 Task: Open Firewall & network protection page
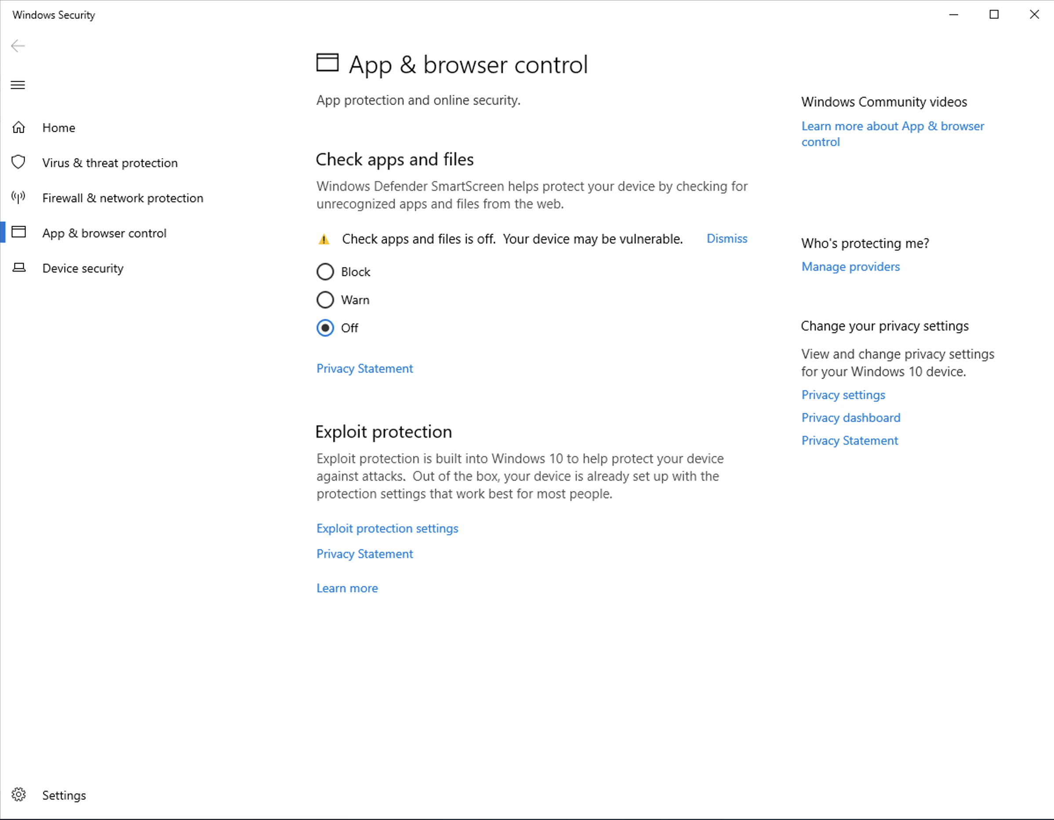(x=123, y=198)
